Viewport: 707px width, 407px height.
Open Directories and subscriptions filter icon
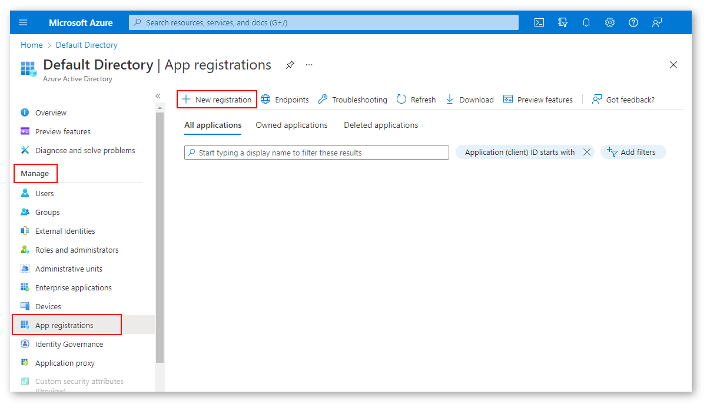click(563, 22)
